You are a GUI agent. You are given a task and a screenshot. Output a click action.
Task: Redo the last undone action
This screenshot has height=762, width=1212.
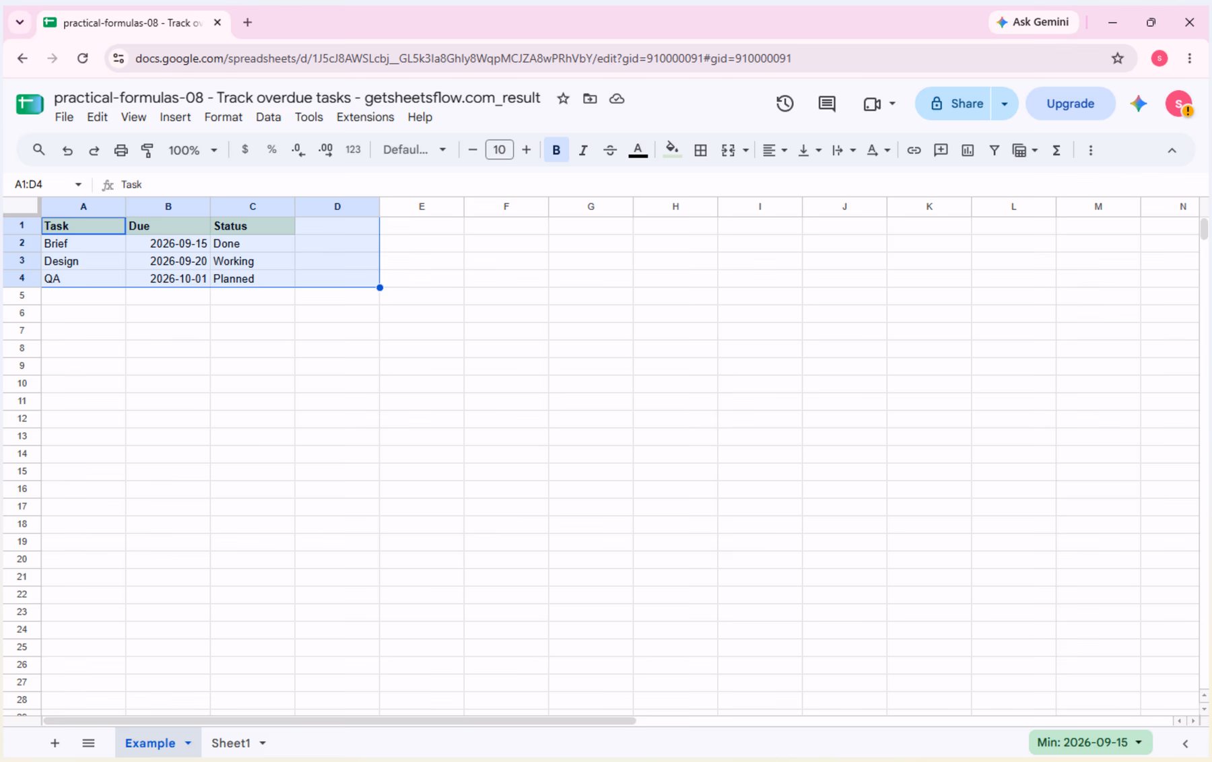pyautogui.click(x=94, y=150)
